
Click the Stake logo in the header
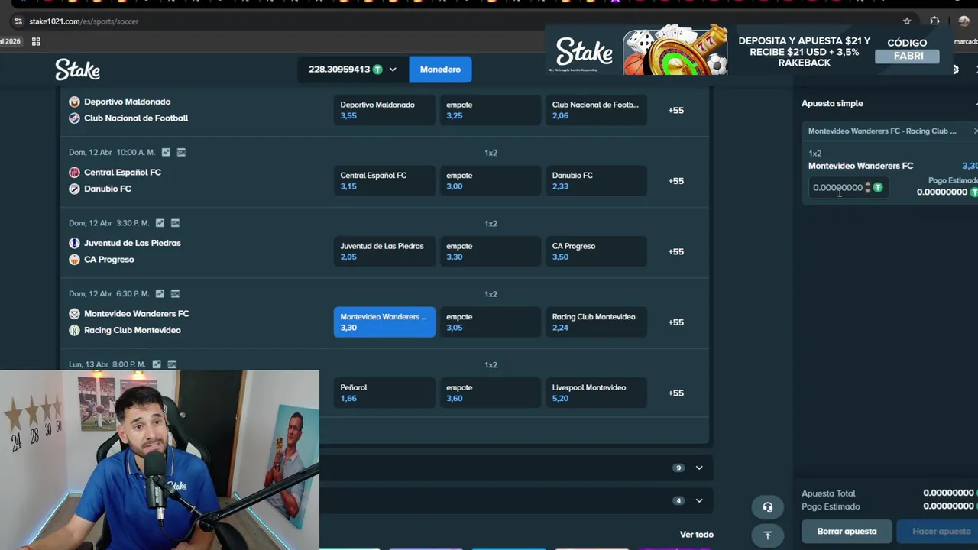coord(77,70)
